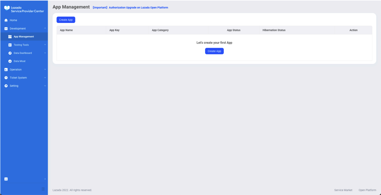Open the Development menu item
381x195 pixels.
click(24, 28)
